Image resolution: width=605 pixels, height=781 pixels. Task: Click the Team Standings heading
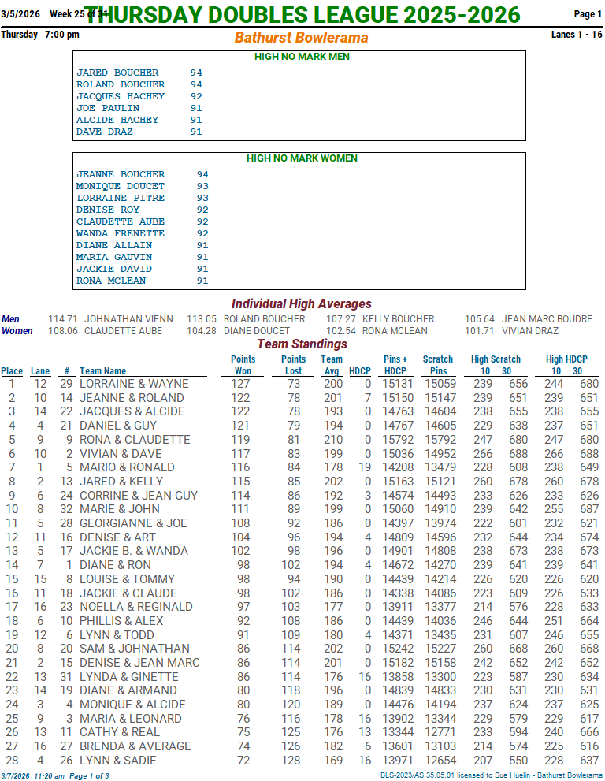(x=302, y=344)
